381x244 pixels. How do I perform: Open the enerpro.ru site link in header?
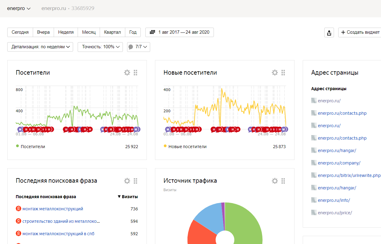54,8
